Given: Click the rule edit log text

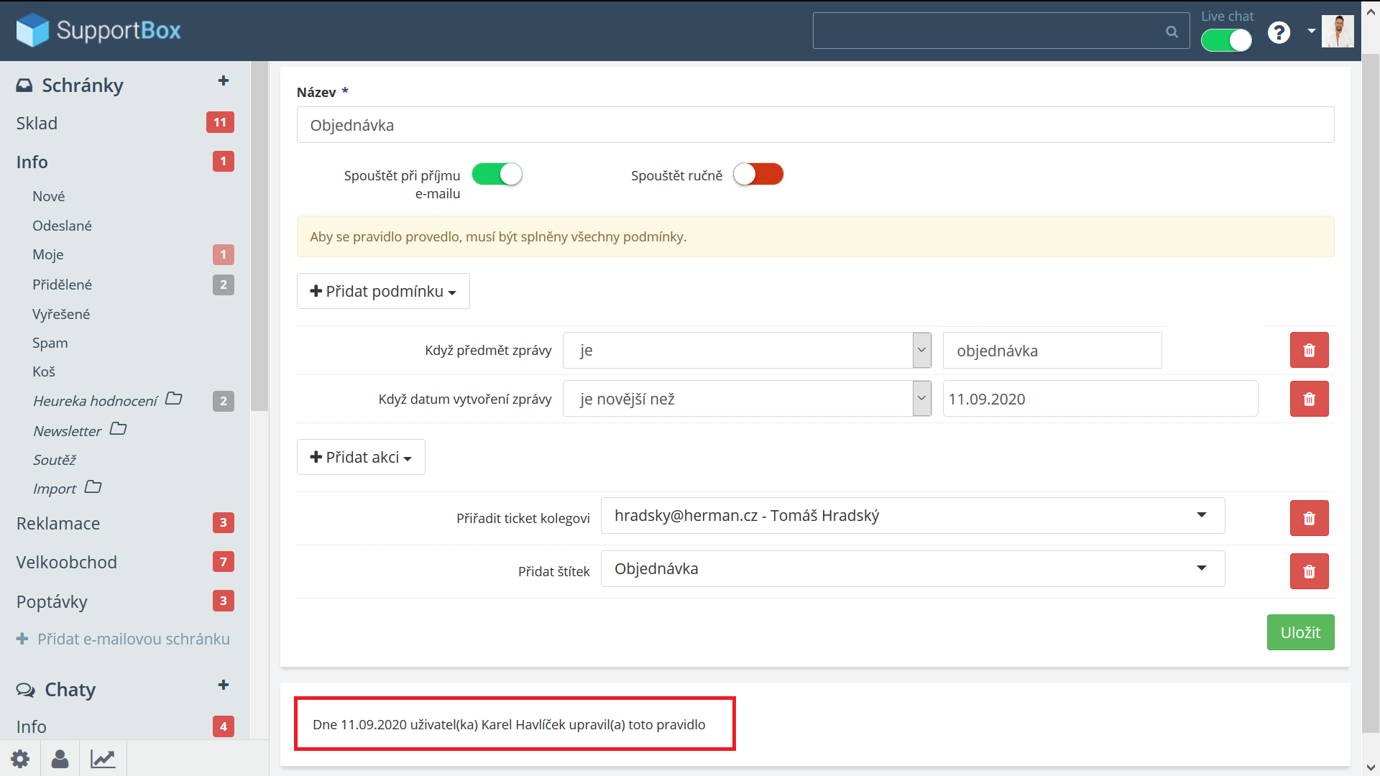Looking at the screenshot, I should (x=509, y=724).
